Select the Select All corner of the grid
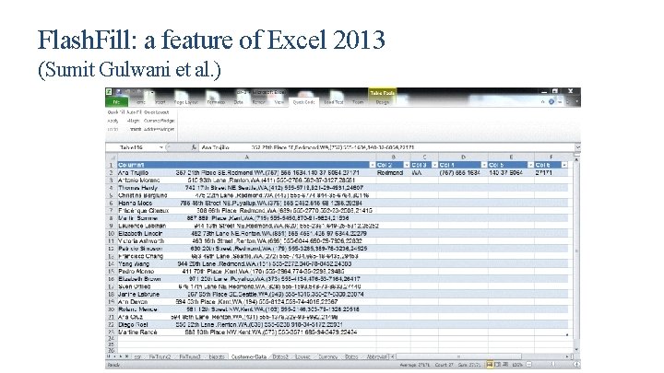The image size is (664, 373). pyautogui.click(x=111, y=157)
